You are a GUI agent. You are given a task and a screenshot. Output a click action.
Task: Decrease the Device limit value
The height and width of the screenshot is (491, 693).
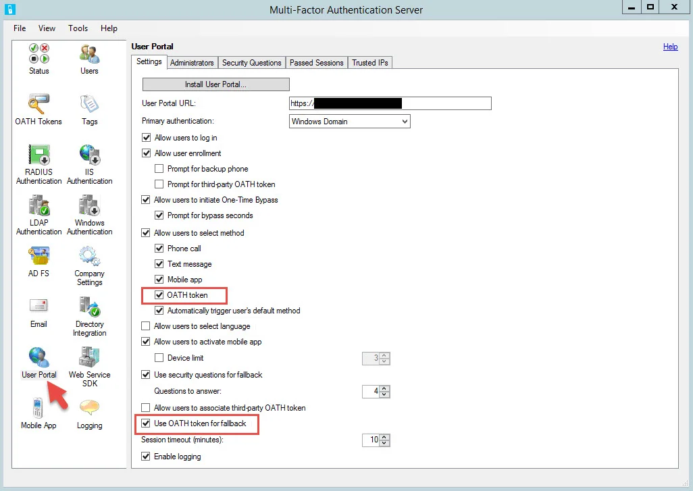tap(384, 361)
